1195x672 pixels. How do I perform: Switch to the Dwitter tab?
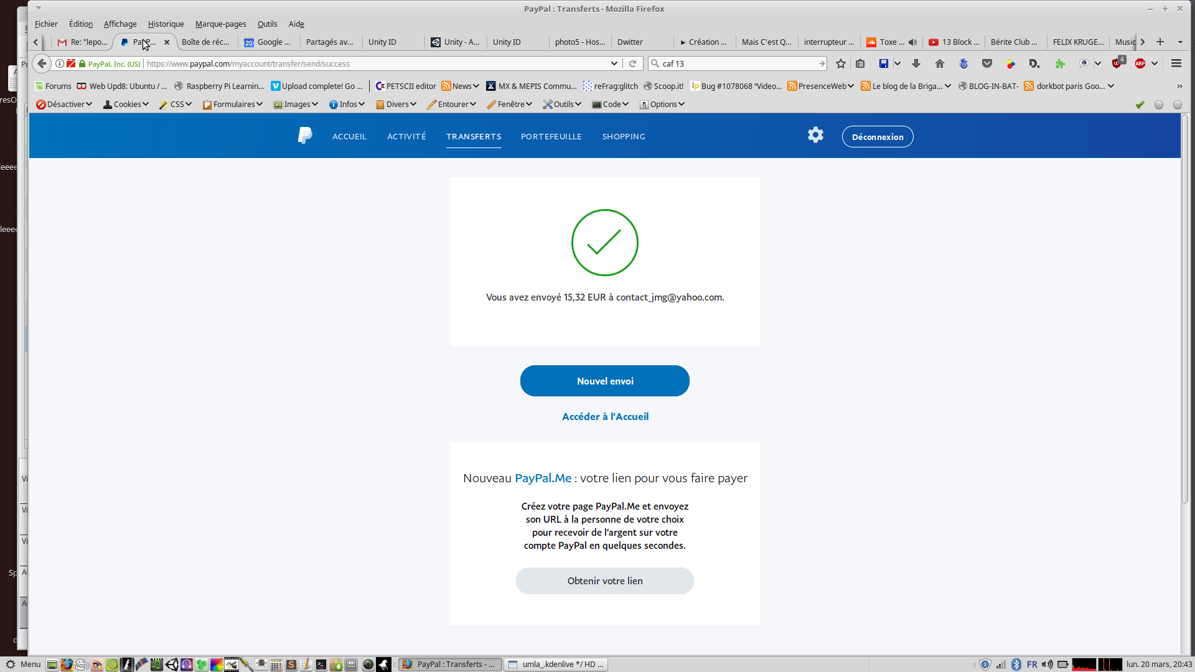coord(630,42)
